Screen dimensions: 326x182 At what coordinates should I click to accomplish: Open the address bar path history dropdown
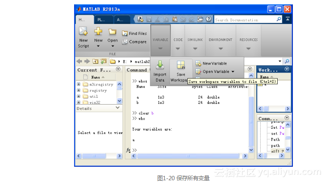point(280,61)
